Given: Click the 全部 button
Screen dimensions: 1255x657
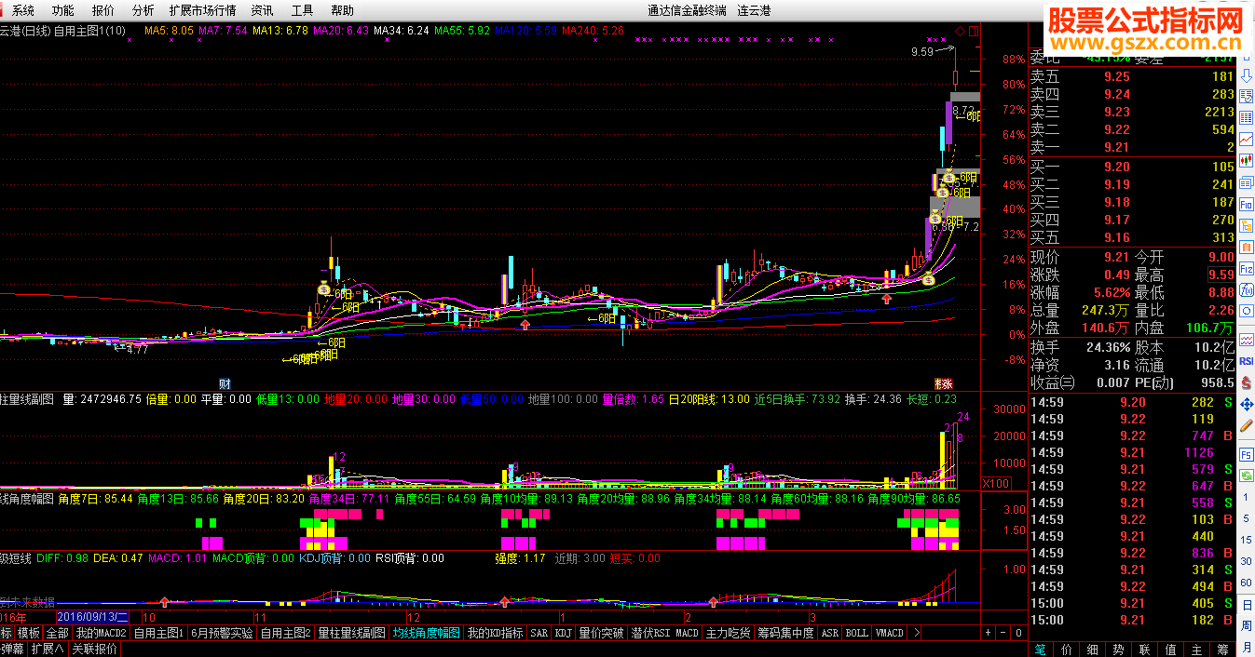Looking at the screenshot, I should click(x=57, y=633).
